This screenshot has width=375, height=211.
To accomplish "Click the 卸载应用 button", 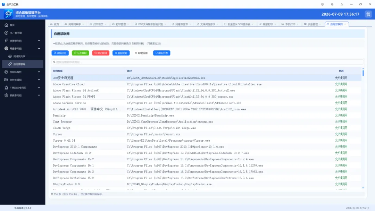I will (141, 53).
